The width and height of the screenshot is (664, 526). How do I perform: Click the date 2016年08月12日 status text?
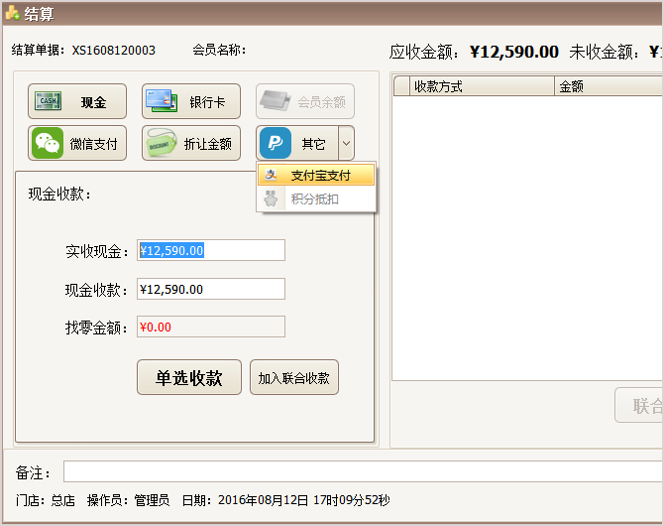(285, 500)
